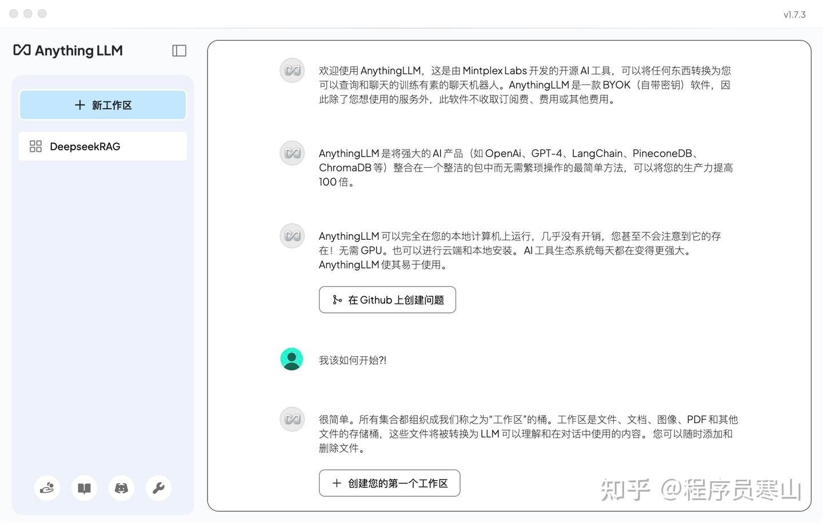
Task: Click 在 Github 上创建问题 button
Action: pyautogui.click(x=387, y=299)
